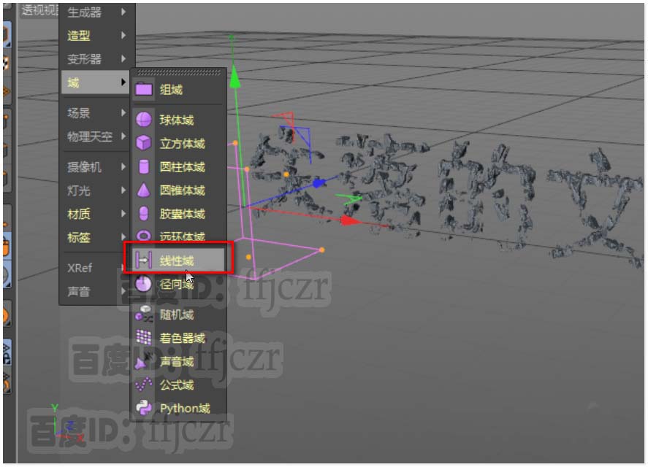Open the 变形器 submenu

[96, 59]
